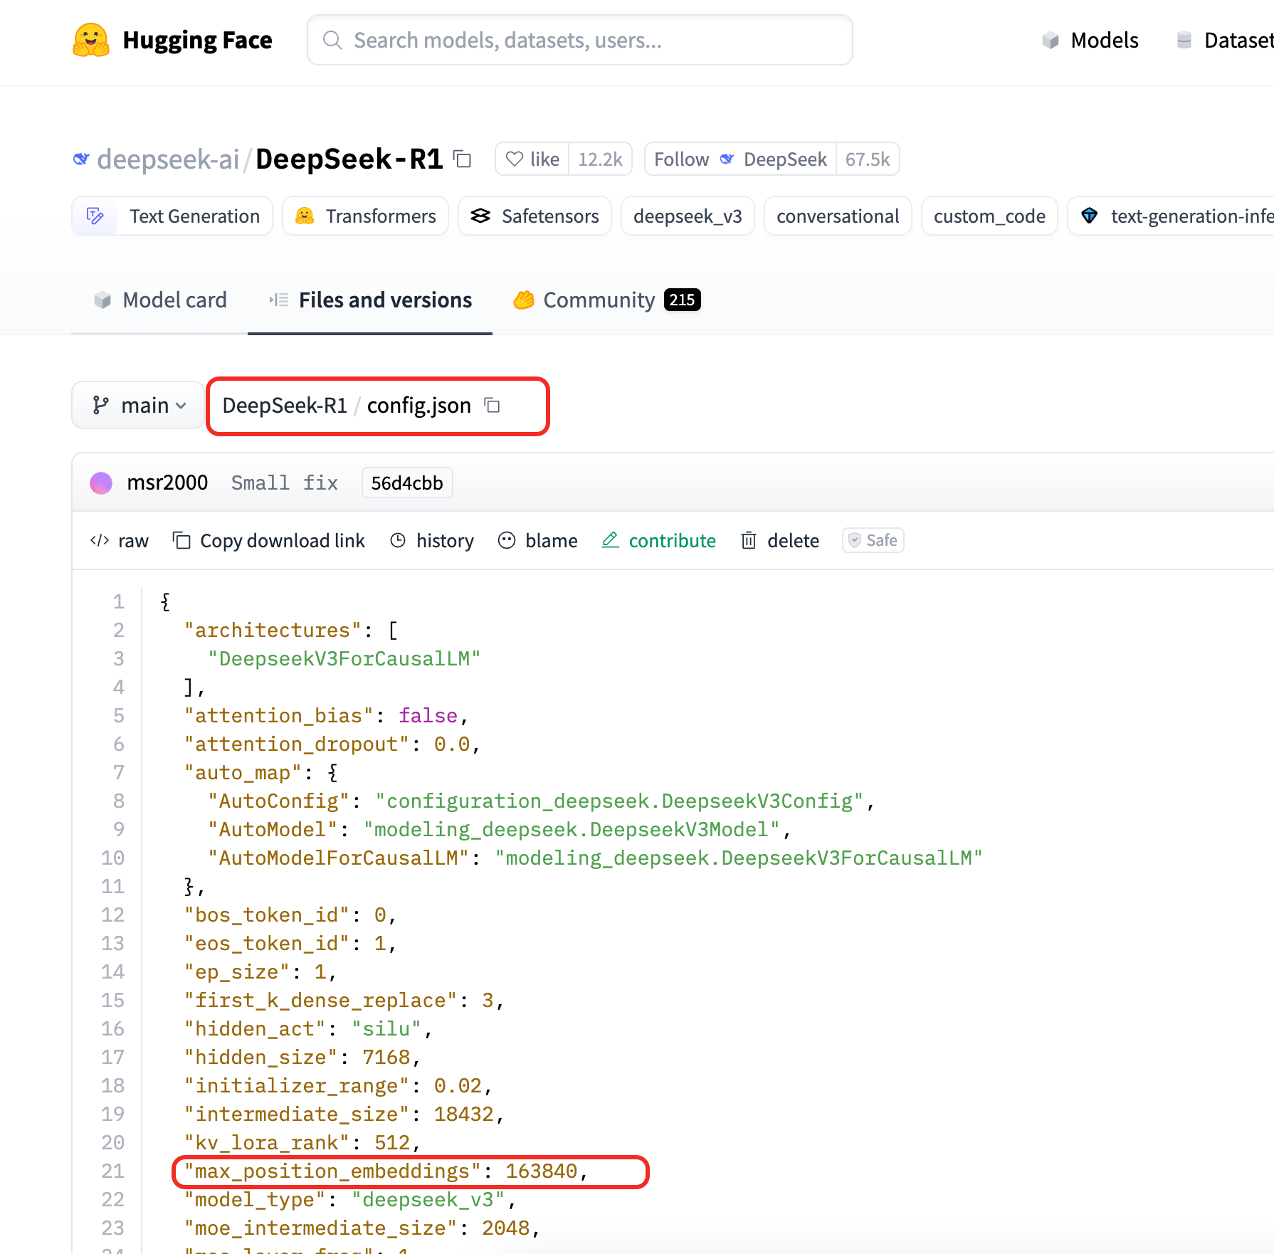Copy the model name using the copy icon beside DeepSeek-R1
This screenshot has width=1274, height=1254.
coord(463,159)
